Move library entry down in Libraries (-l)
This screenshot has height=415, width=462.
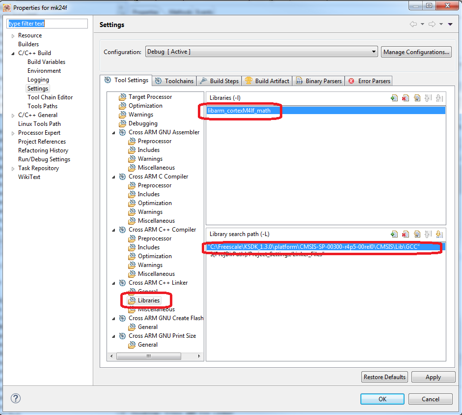click(439, 98)
